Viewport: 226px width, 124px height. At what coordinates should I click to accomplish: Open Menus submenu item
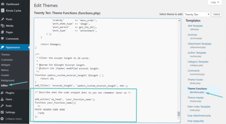[5, 70]
